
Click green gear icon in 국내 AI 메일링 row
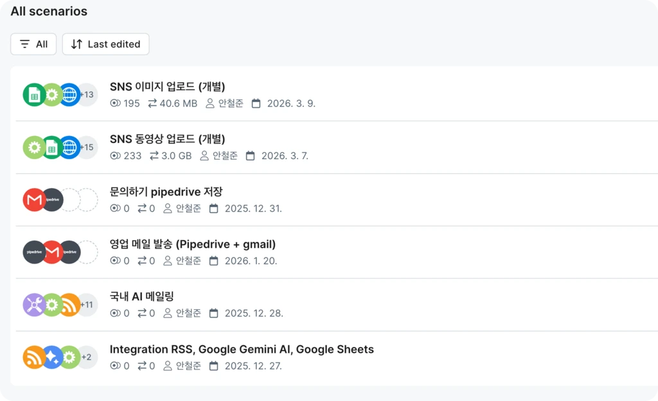click(51, 305)
